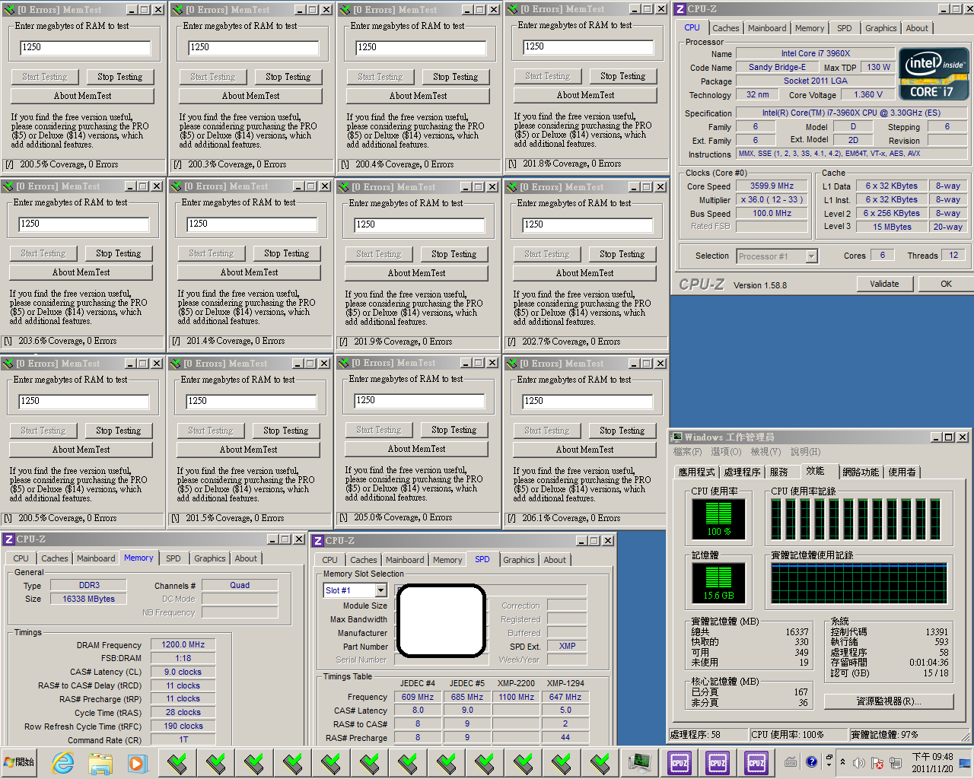Viewport: 974px width, 779px height.
Task: Click the DRAM Frequency value 1200.0 MHz
Action: [183, 644]
